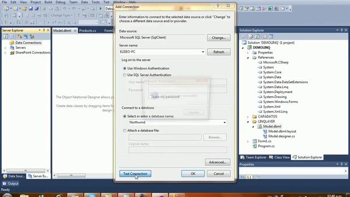Switch to the Data Sources tab
The image size is (350, 197).
(14, 176)
